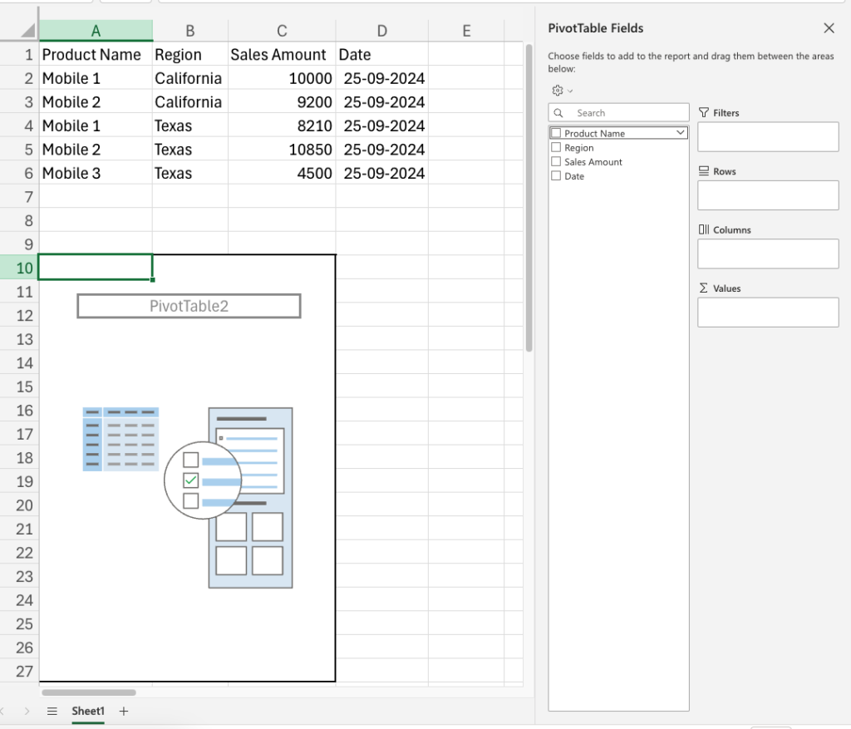Check the Sales Amount field checkbox
Viewport: 851px width, 729px height.
click(x=555, y=161)
